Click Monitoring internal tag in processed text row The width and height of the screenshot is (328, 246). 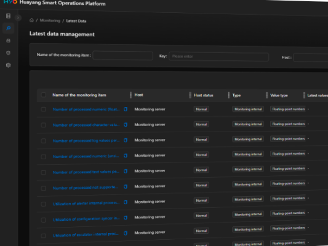(248, 169)
